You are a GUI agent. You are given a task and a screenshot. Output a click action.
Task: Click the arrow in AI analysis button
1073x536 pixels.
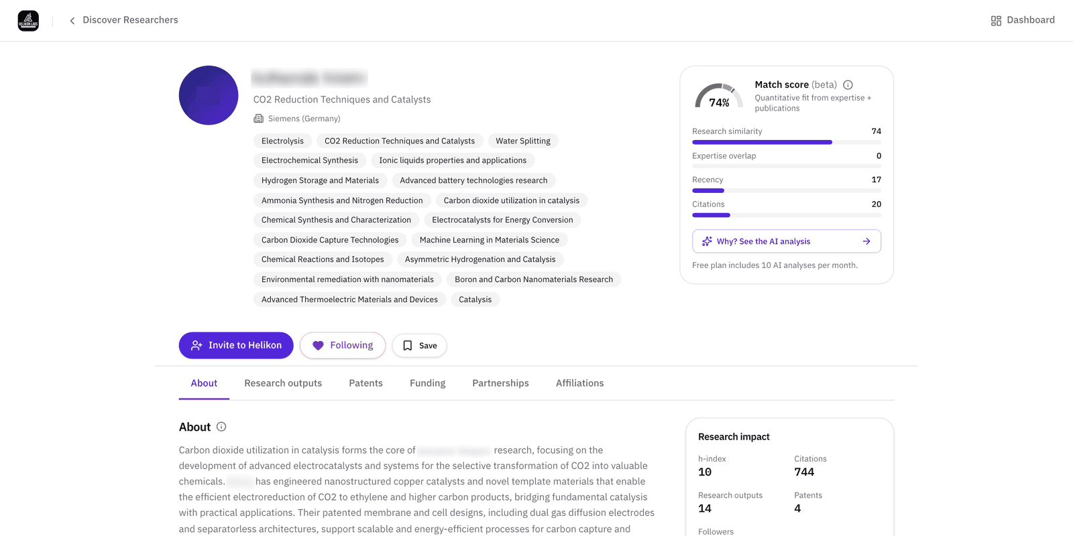(x=866, y=241)
